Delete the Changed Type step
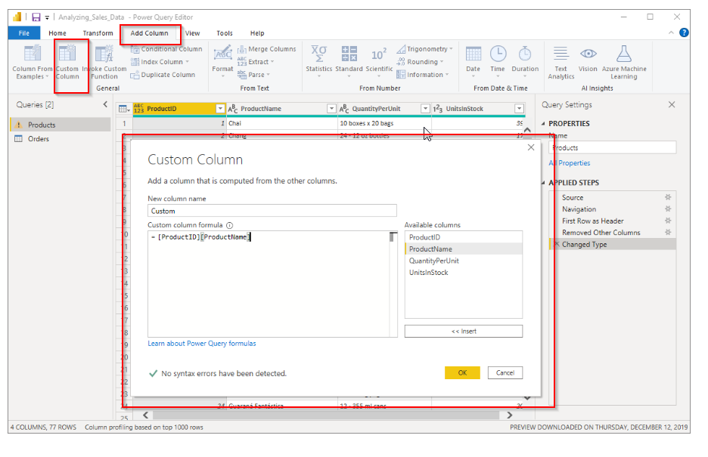708x457 pixels. [x=556, y=244]
